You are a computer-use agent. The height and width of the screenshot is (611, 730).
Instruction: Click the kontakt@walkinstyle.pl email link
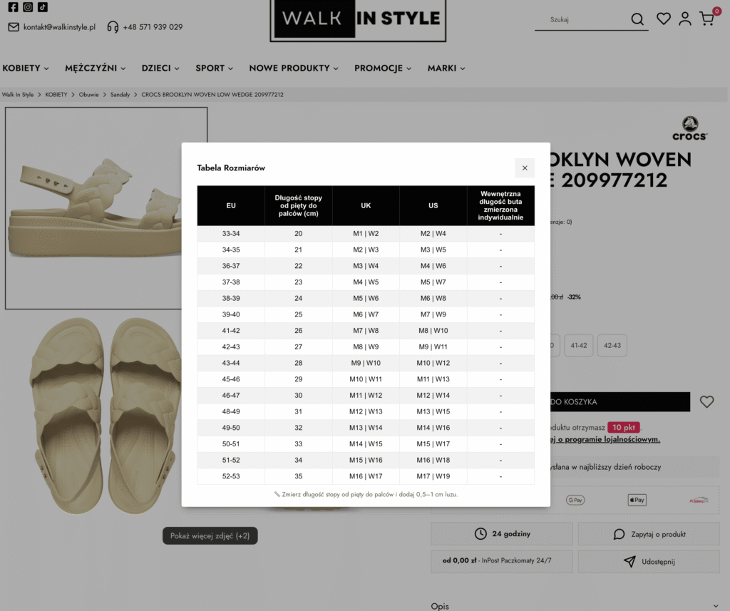pos(60,27)
